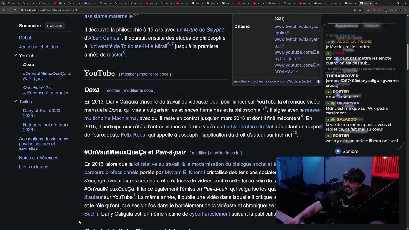Open the extensions puzzle-piece menu

click(x=391, y=10)
